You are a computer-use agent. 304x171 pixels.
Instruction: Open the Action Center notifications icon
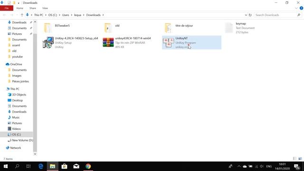(x=297, y=166)
